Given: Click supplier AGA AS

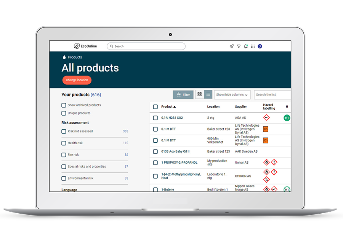Looking at the screenshot, I should pyautogui.click(x=240, y=118).
